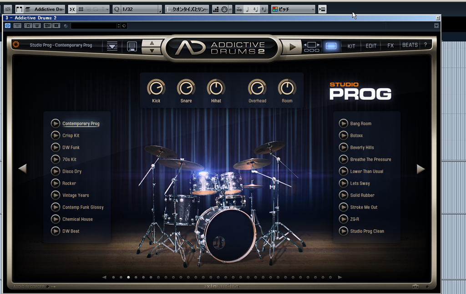
Task: Toggle the Audio Recorder record dot
Action: click(x=48, y=287)
